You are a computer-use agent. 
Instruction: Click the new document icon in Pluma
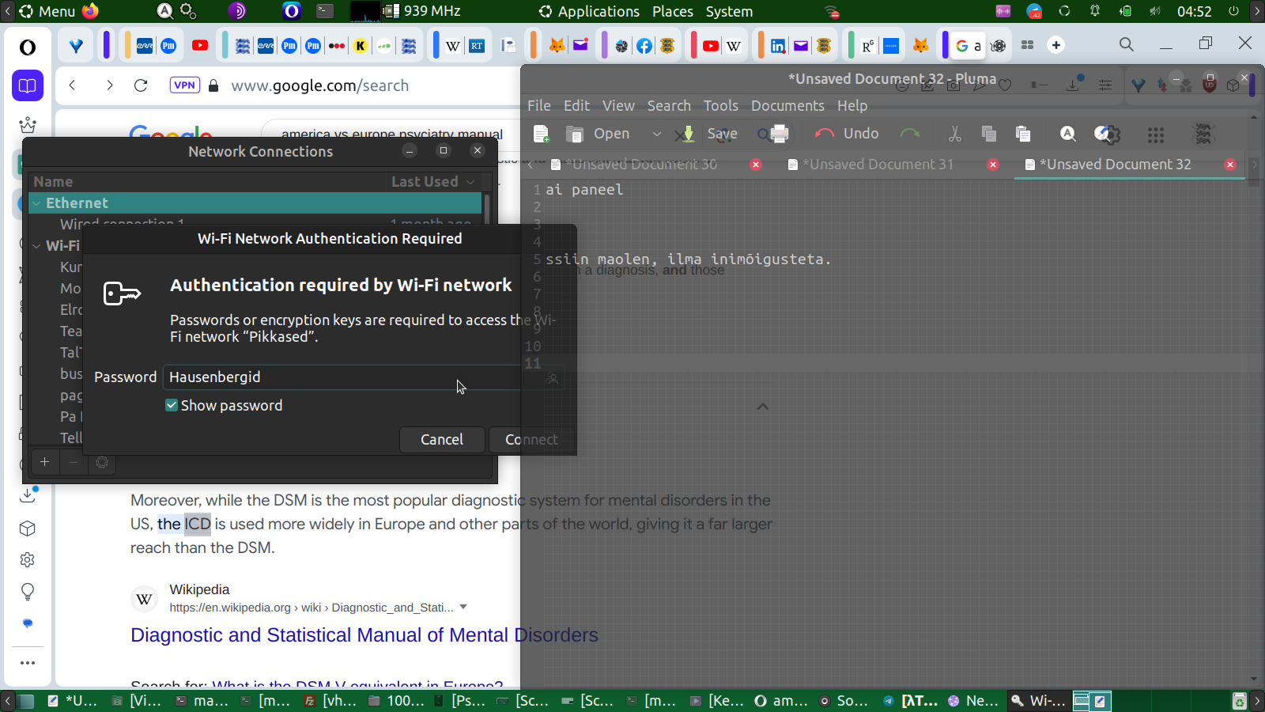[542, 134]
